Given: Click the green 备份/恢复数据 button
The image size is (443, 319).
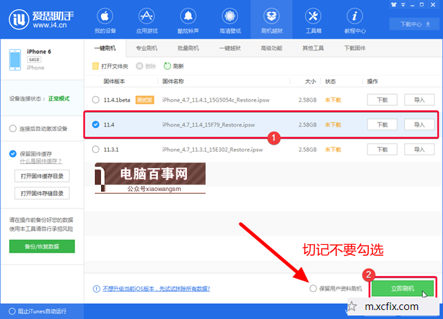Looking at the screenshot, I should tap(42, 246).
